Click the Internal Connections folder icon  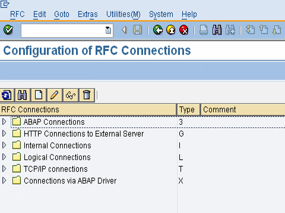[17, 145]
